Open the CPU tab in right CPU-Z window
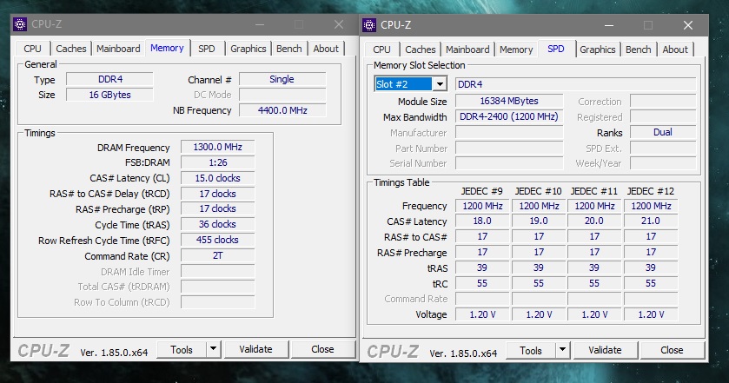Viewport: 729px width, 383px height. (381, 50)
